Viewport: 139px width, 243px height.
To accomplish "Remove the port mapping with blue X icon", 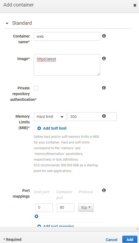I will (36, 216).
